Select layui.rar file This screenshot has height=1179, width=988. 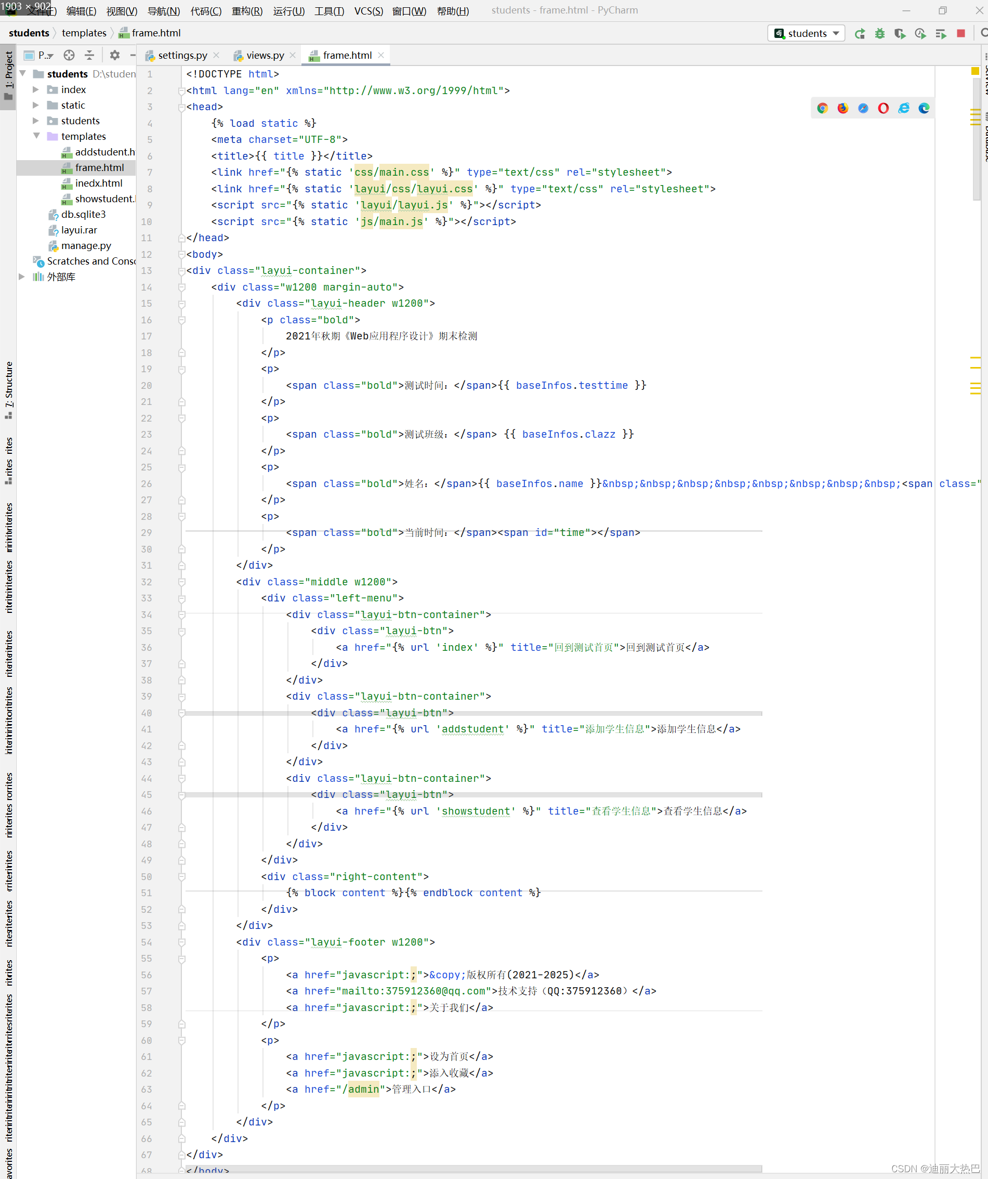[x=72, y=230]
